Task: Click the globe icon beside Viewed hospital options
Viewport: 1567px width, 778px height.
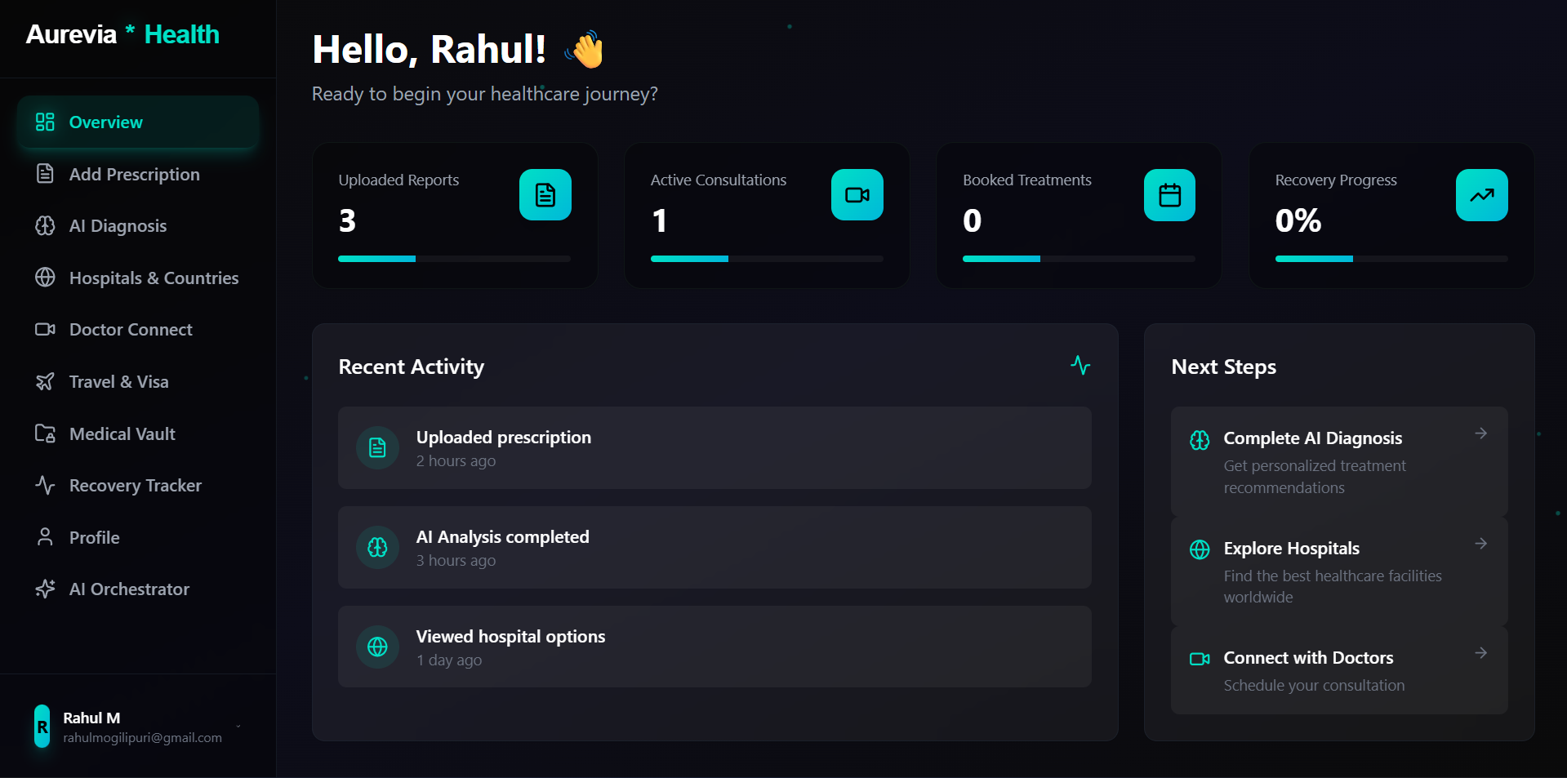Action: (x=377, y=647)
